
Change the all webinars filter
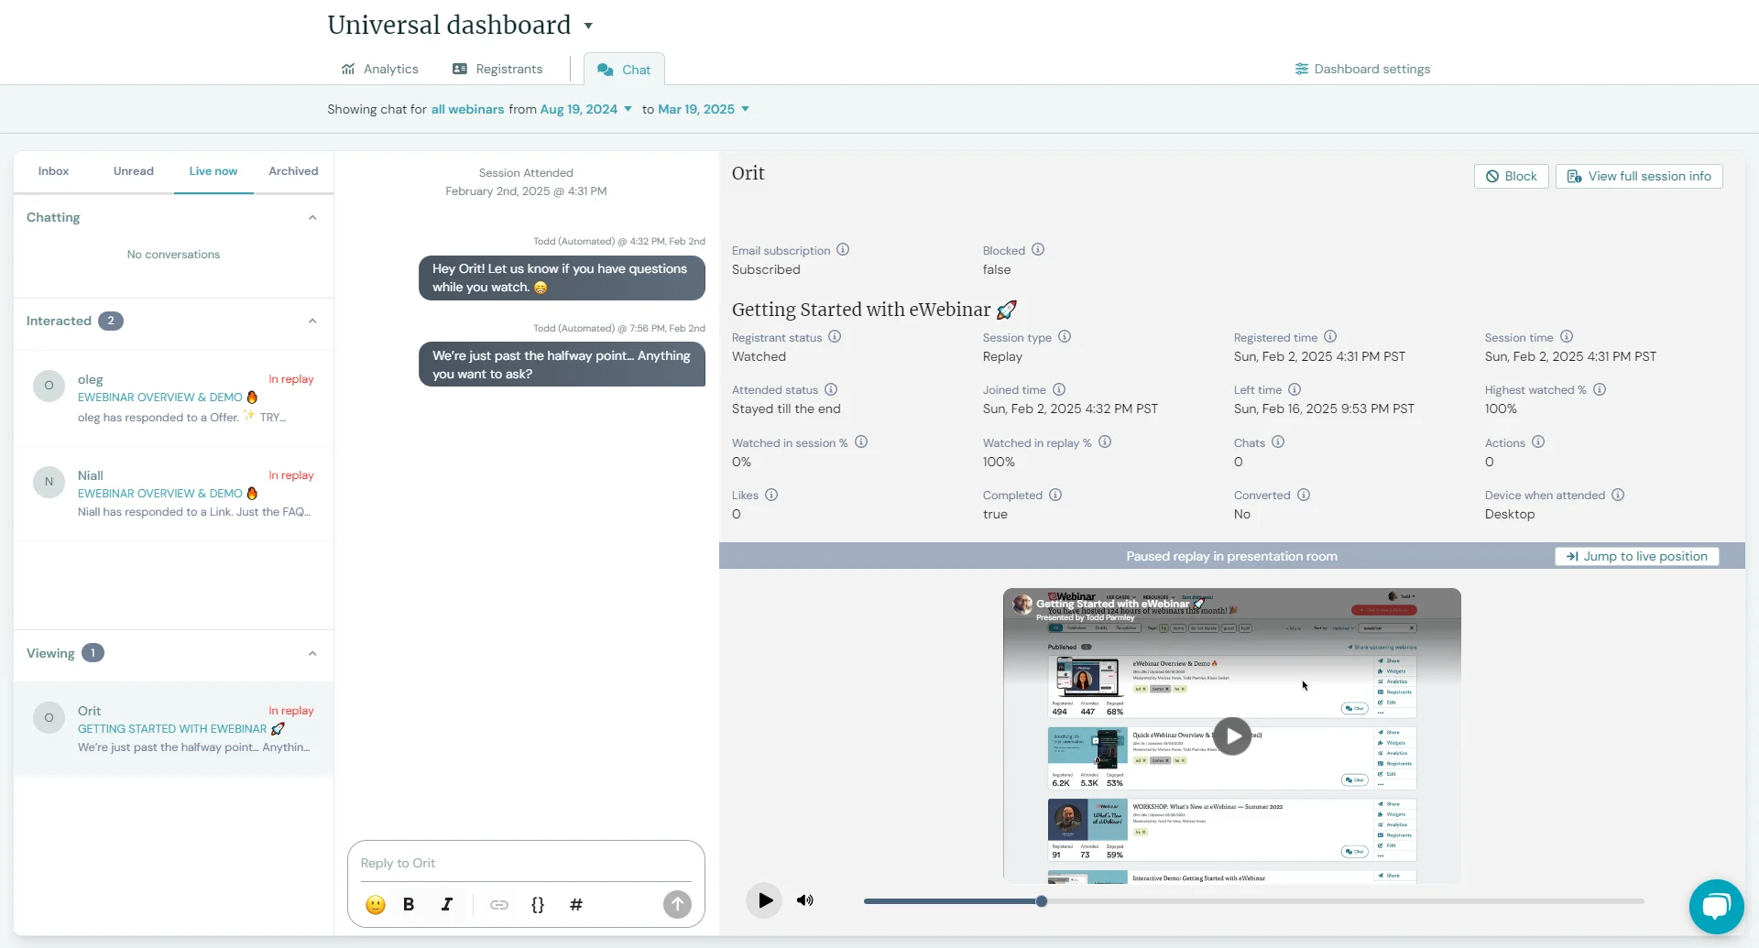[x=467, y=109]
